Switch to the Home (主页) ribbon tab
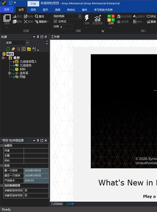The image size is (157, 212). (21, 10)
